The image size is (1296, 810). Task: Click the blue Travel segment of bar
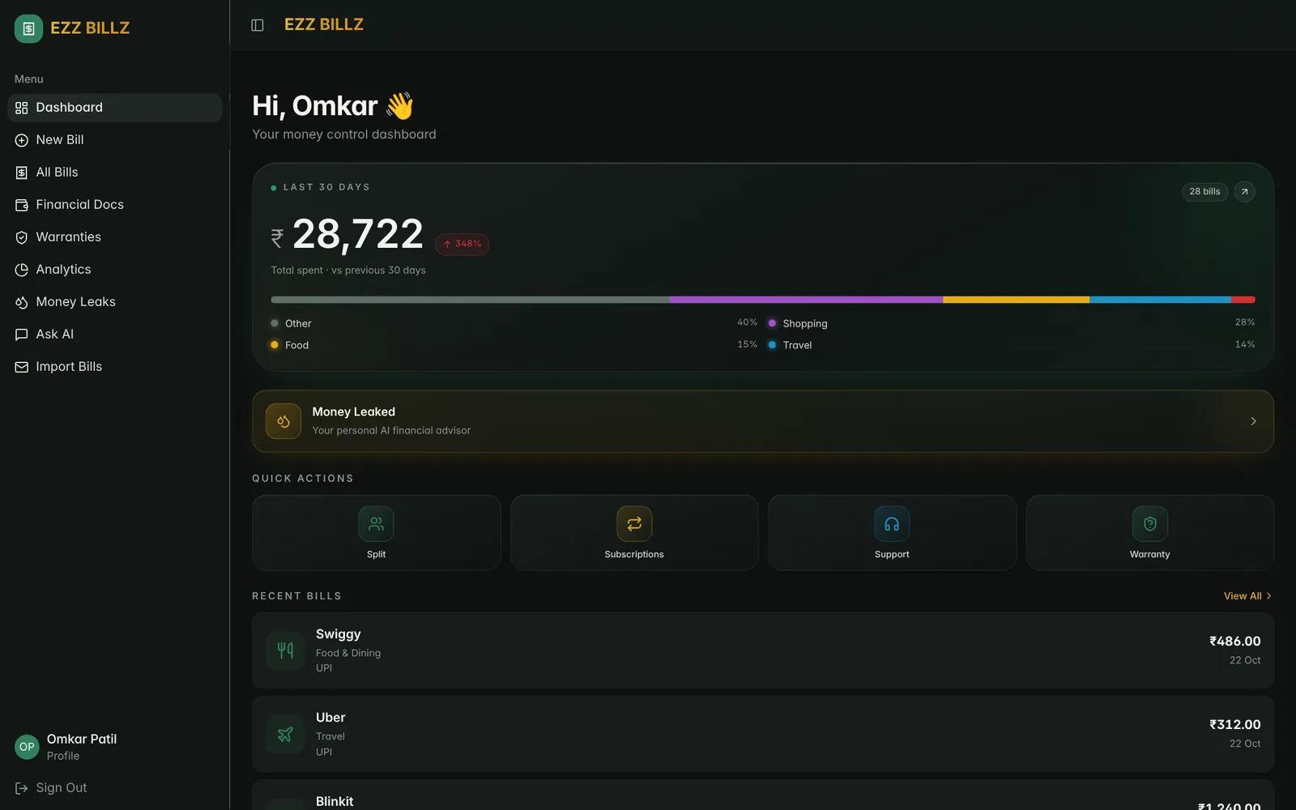point(1160,300)
